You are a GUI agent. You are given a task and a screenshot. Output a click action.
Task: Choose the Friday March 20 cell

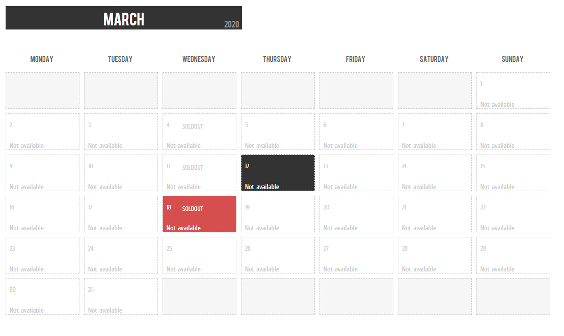pos(356,214)
